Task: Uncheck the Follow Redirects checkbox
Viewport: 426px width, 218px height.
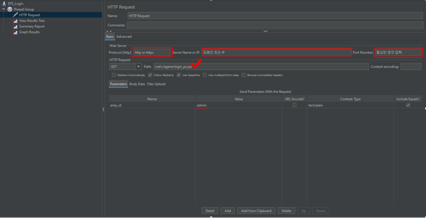Action: tap(150, 75)
